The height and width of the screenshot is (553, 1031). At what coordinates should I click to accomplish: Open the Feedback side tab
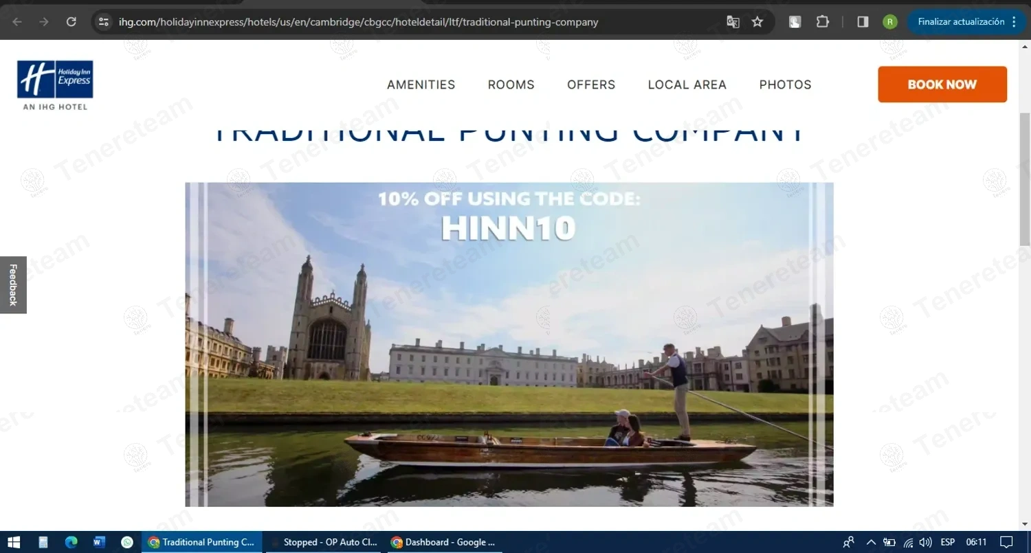pyautogui.click(x=13, y=285)
